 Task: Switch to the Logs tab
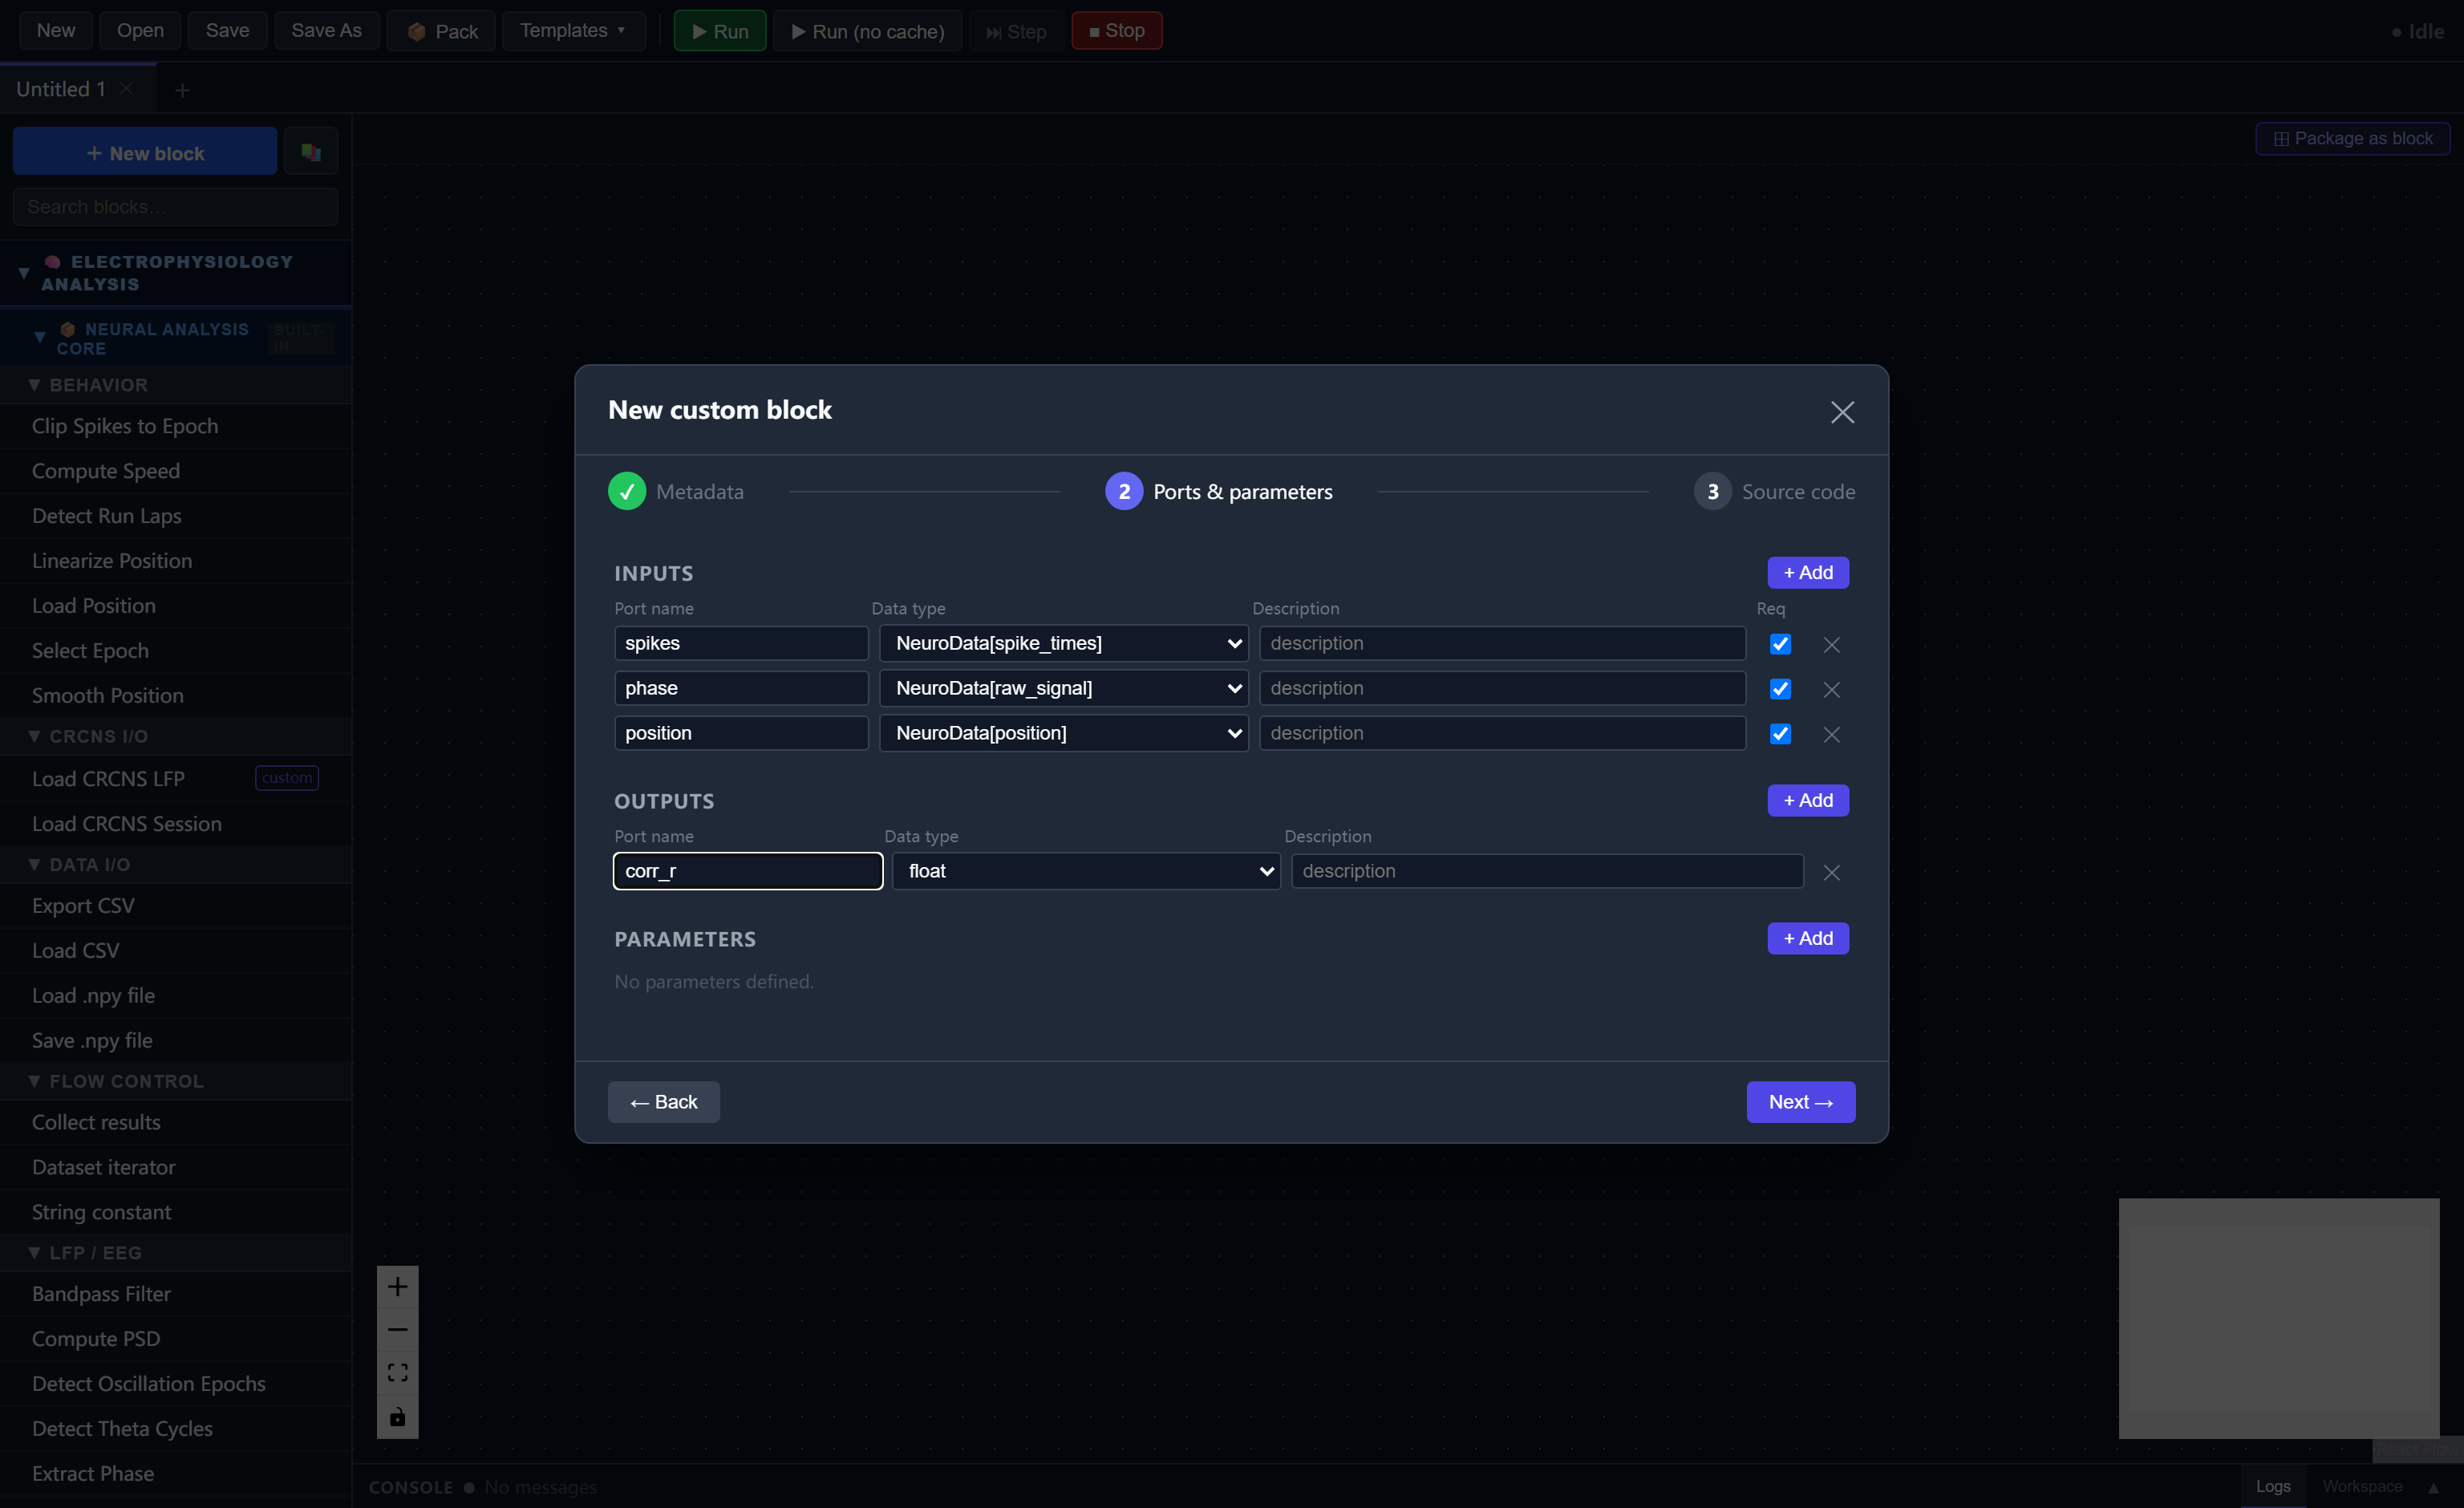(x=2273, y=1486)
